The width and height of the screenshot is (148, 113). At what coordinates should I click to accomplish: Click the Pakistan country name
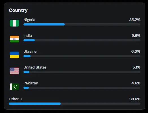tap(31, 83)
